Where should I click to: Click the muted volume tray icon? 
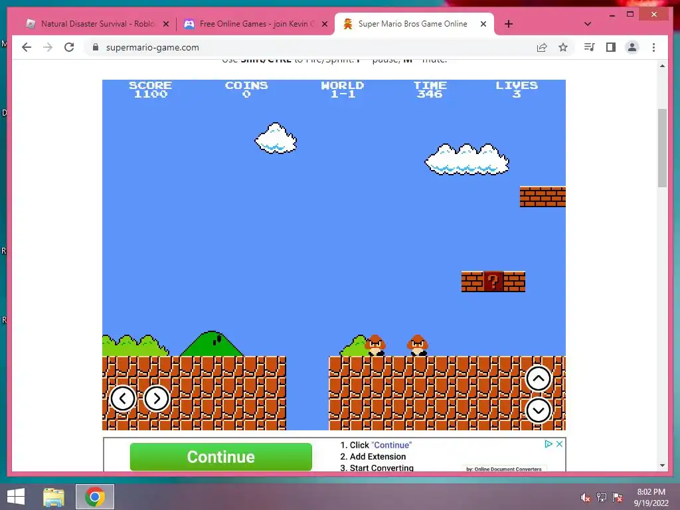click(586, 497)
